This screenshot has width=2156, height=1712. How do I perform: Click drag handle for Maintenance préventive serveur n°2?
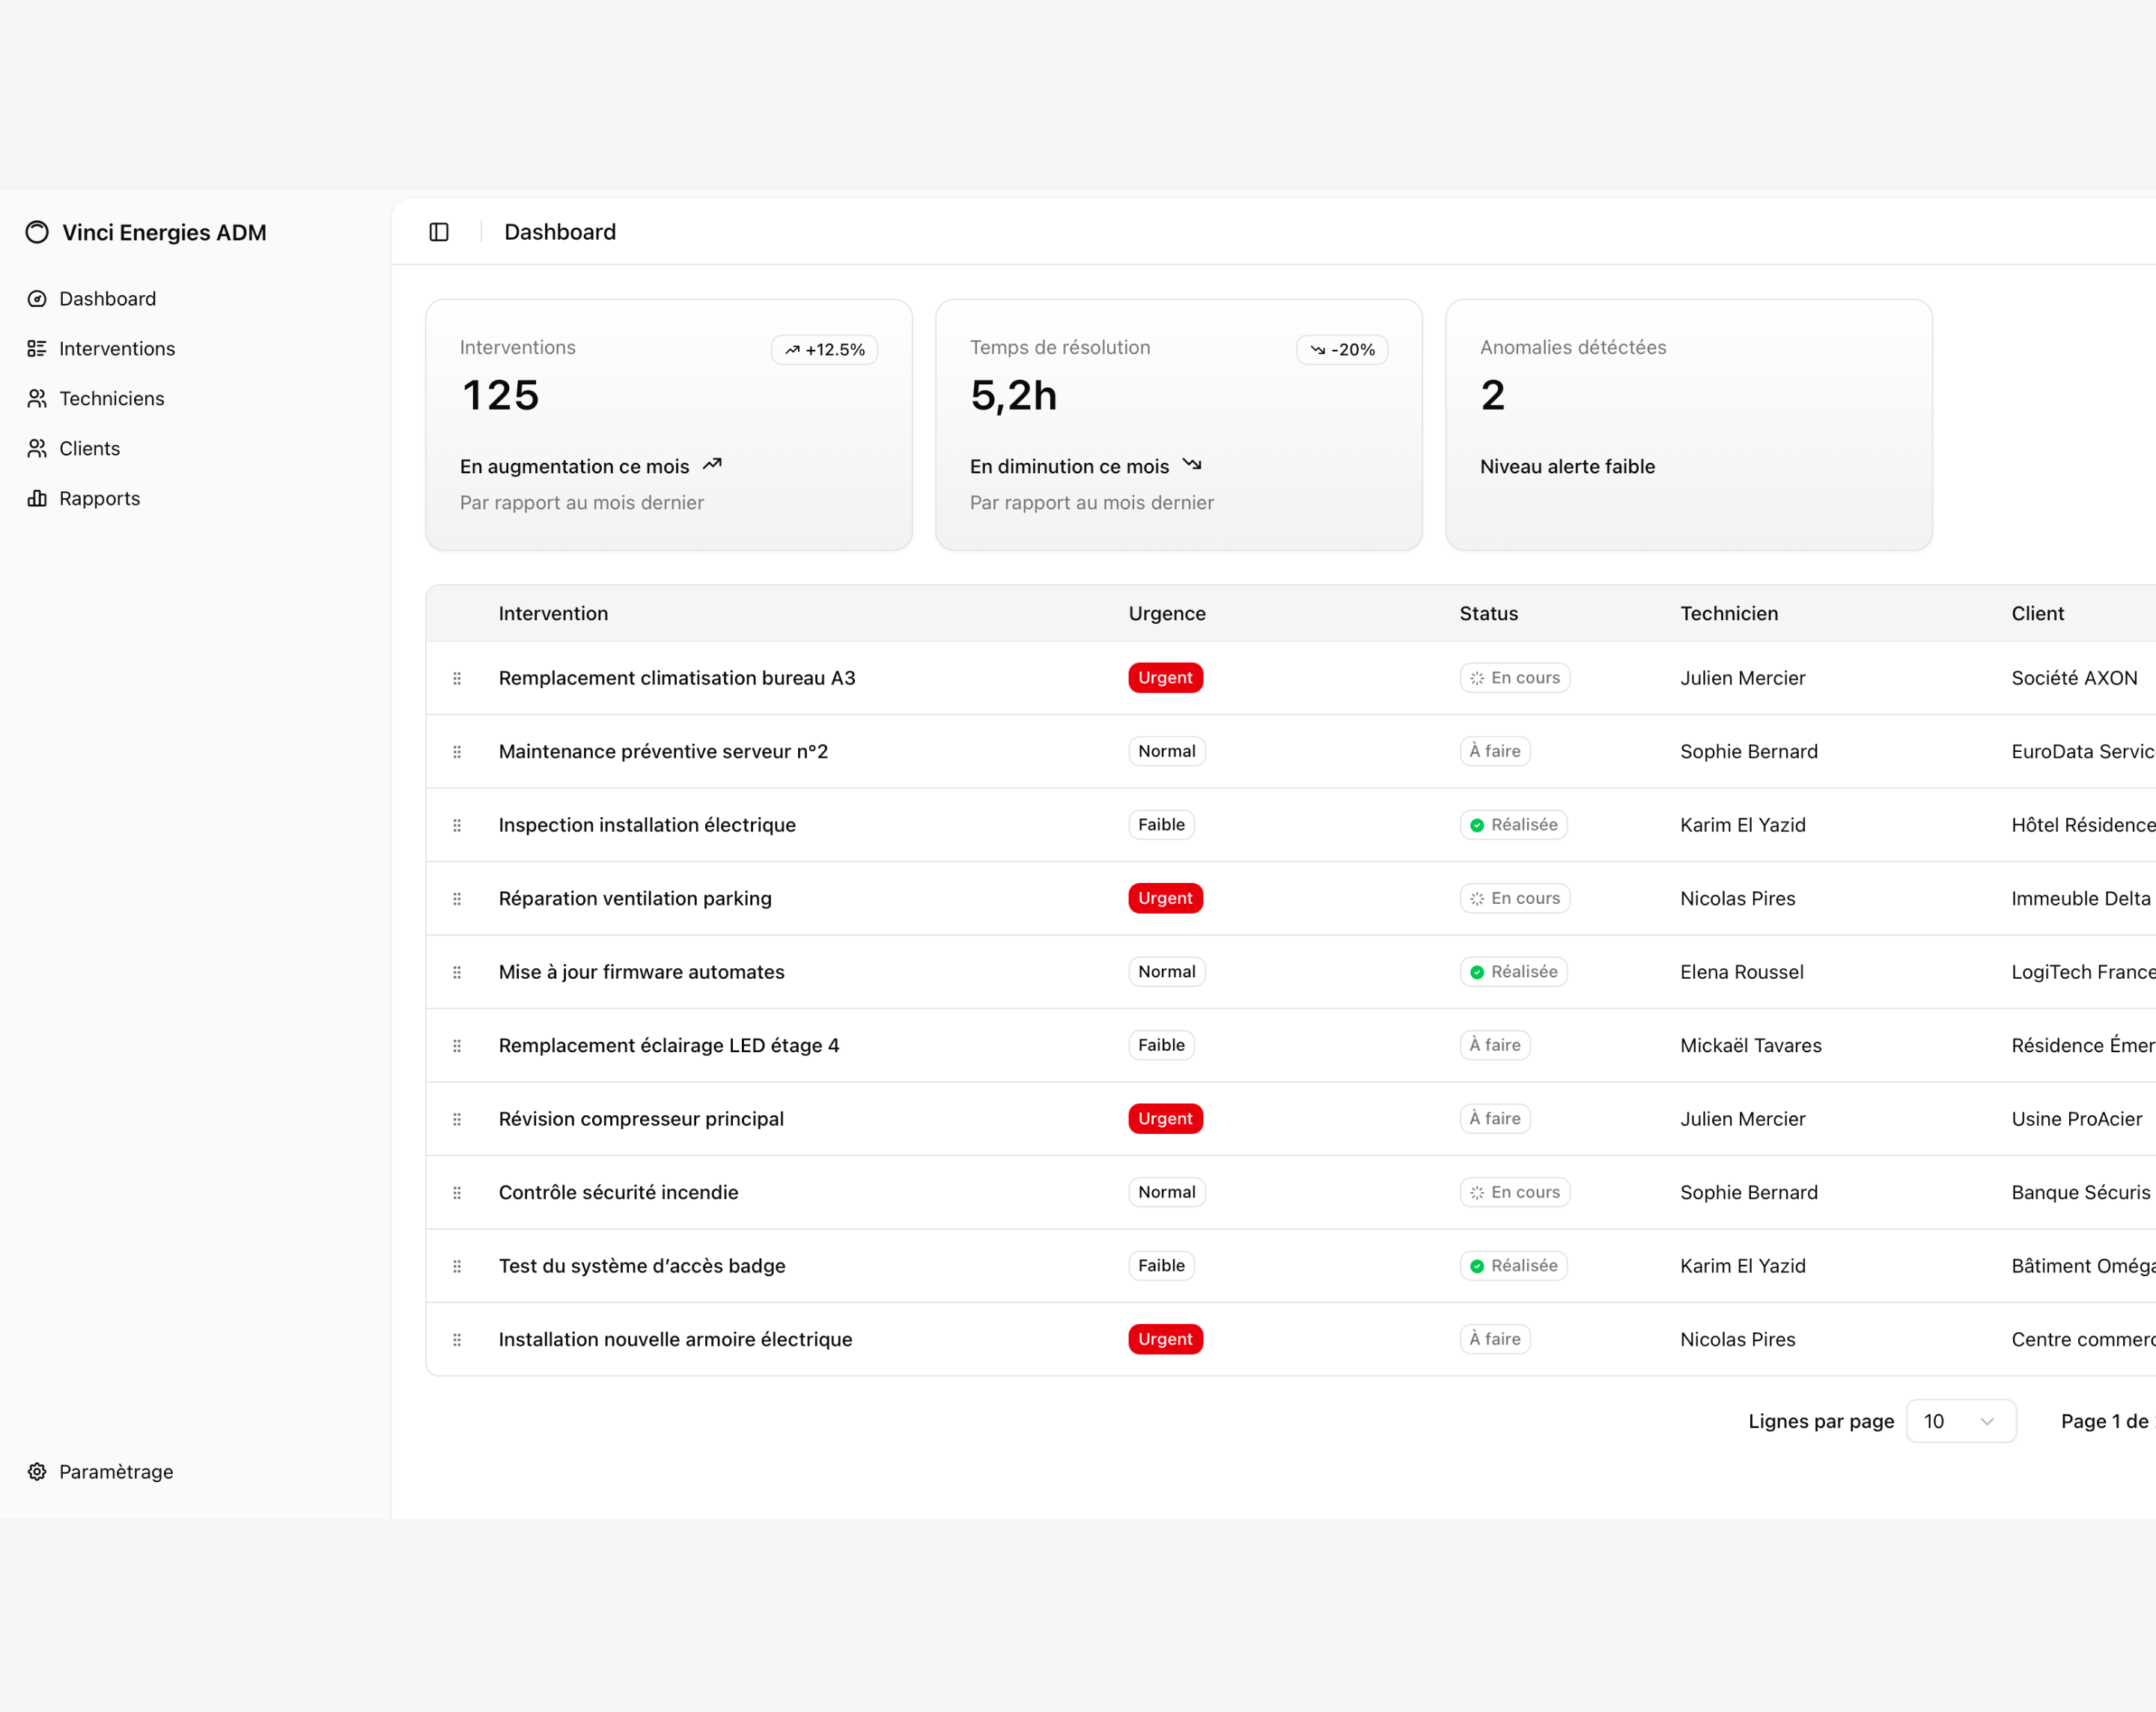pyautogui.click(x=457, y=751)
